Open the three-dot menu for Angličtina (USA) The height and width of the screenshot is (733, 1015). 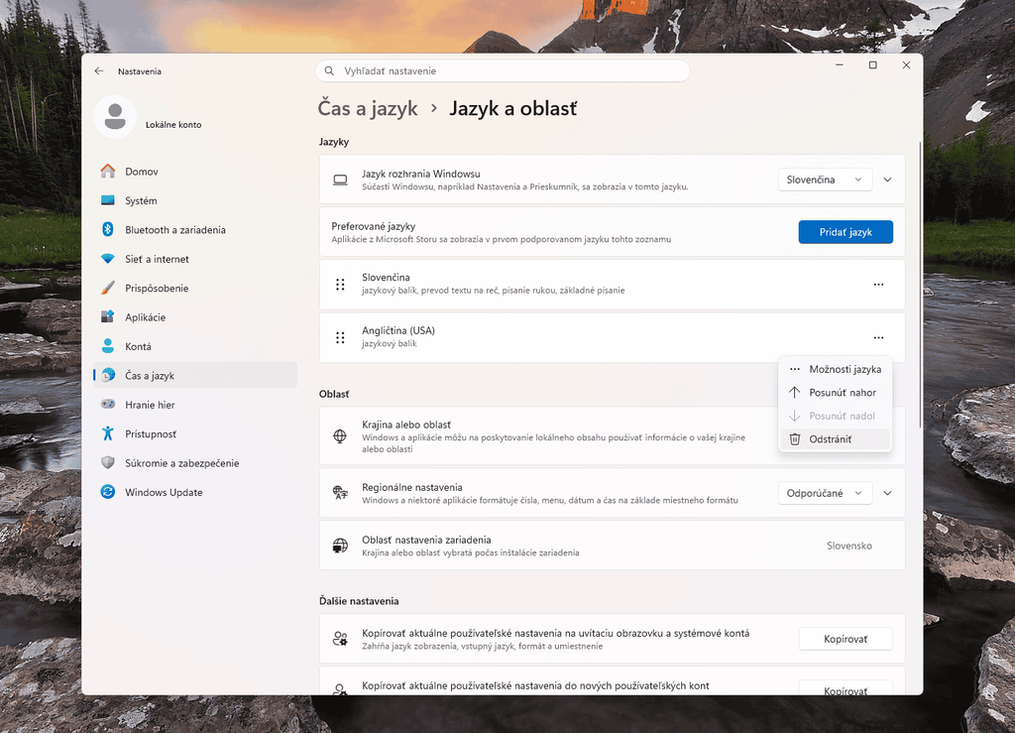point(878,337)
